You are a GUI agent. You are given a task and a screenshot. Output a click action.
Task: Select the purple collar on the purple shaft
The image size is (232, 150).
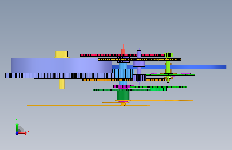139,64
